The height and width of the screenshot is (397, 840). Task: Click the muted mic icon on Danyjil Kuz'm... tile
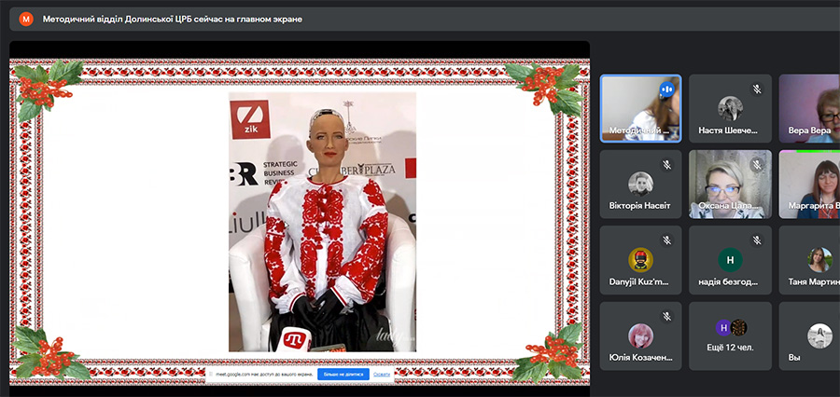[667, 240]
